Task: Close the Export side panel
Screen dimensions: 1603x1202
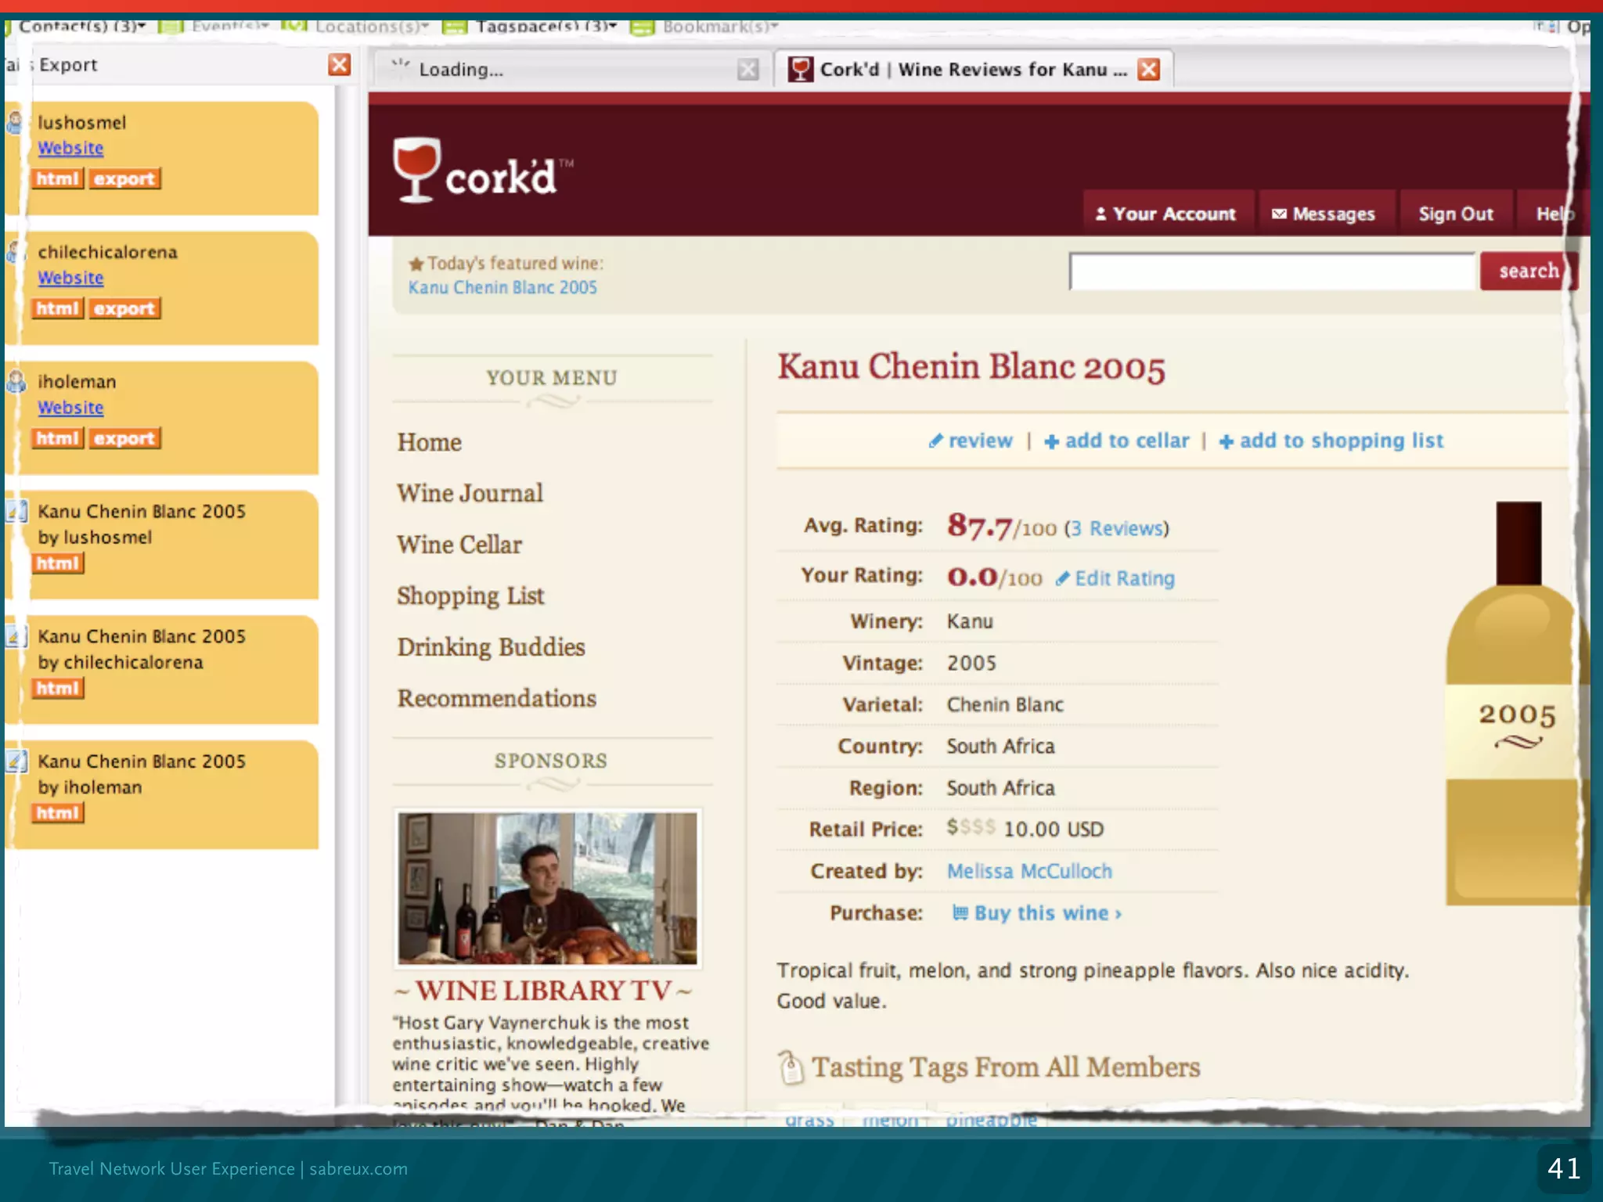Action: (339, 64)
